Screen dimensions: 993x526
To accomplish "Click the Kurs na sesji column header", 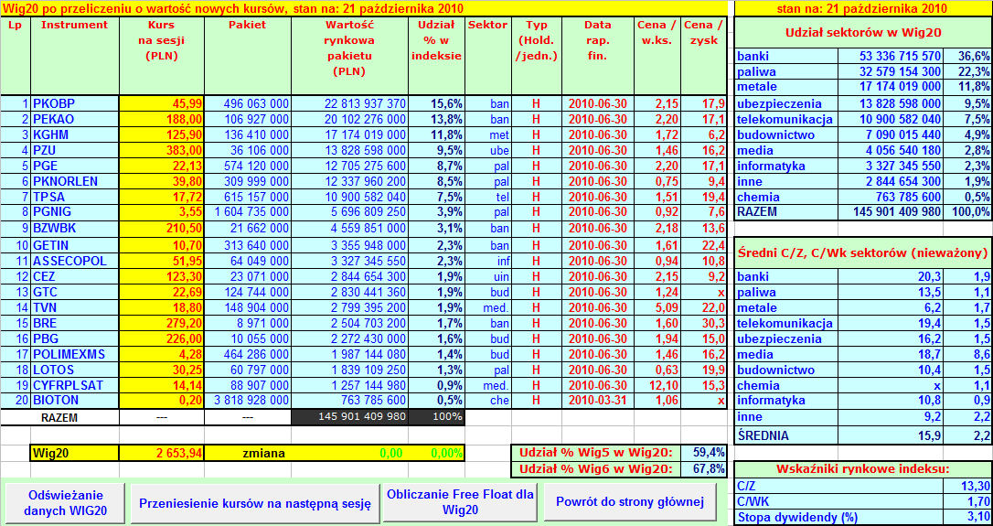I will click(x=162, y=56).
